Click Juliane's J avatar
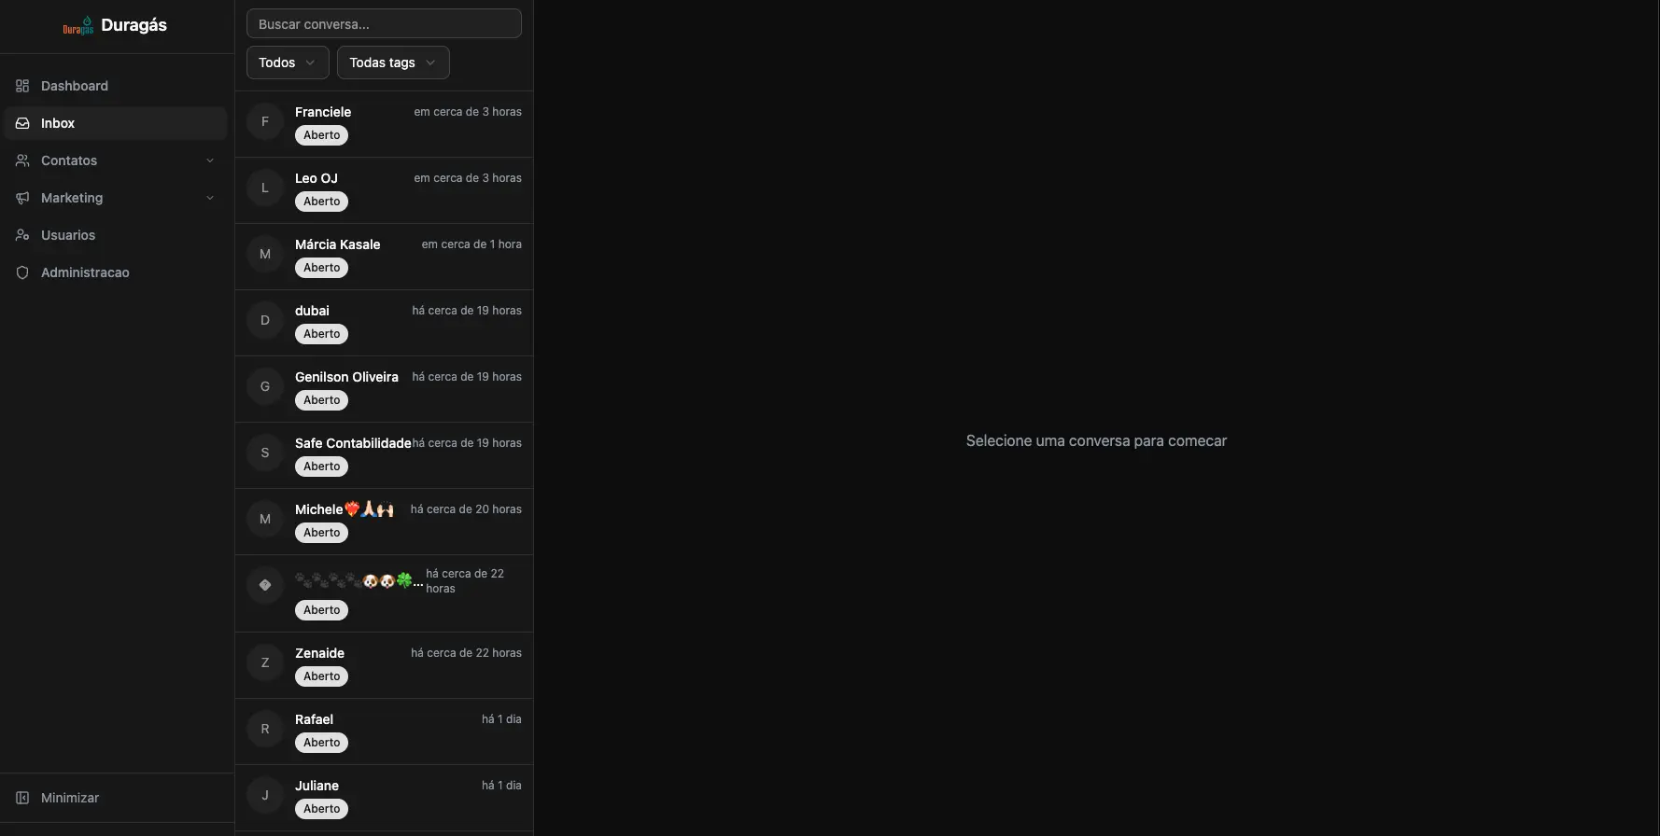The image size is (1660, 836). point(265,795)
